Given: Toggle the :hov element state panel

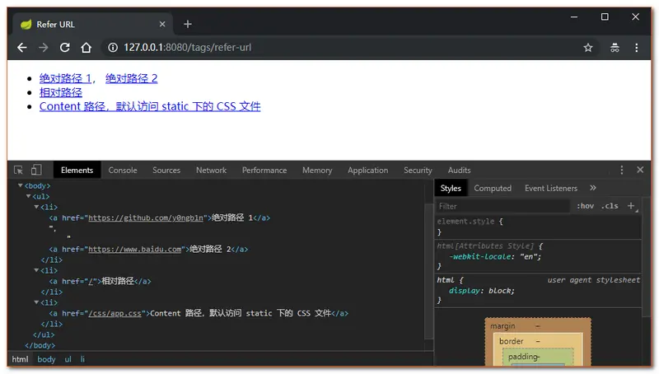Looking at the screenshot, I should [585, 206].
